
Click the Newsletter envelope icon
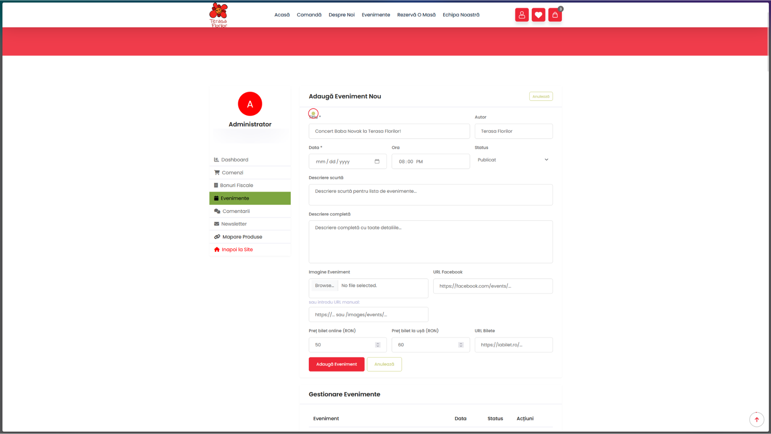[x=216, y=224]
